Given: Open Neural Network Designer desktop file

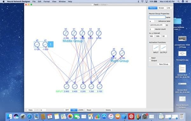Looking at the screenshot, I should (182, 99).
